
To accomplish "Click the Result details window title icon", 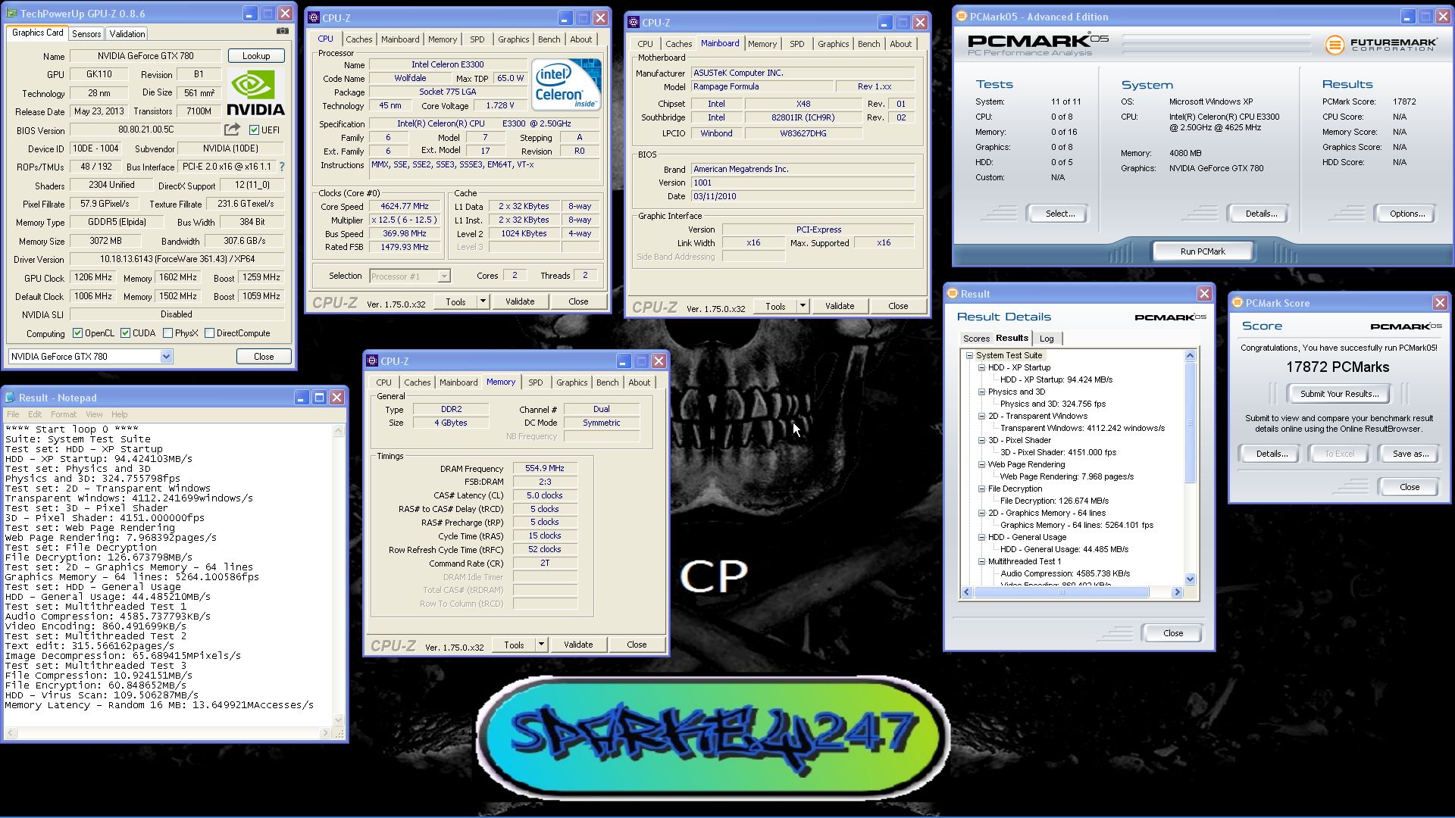I will pyautogui.click(x=951, y=294).
